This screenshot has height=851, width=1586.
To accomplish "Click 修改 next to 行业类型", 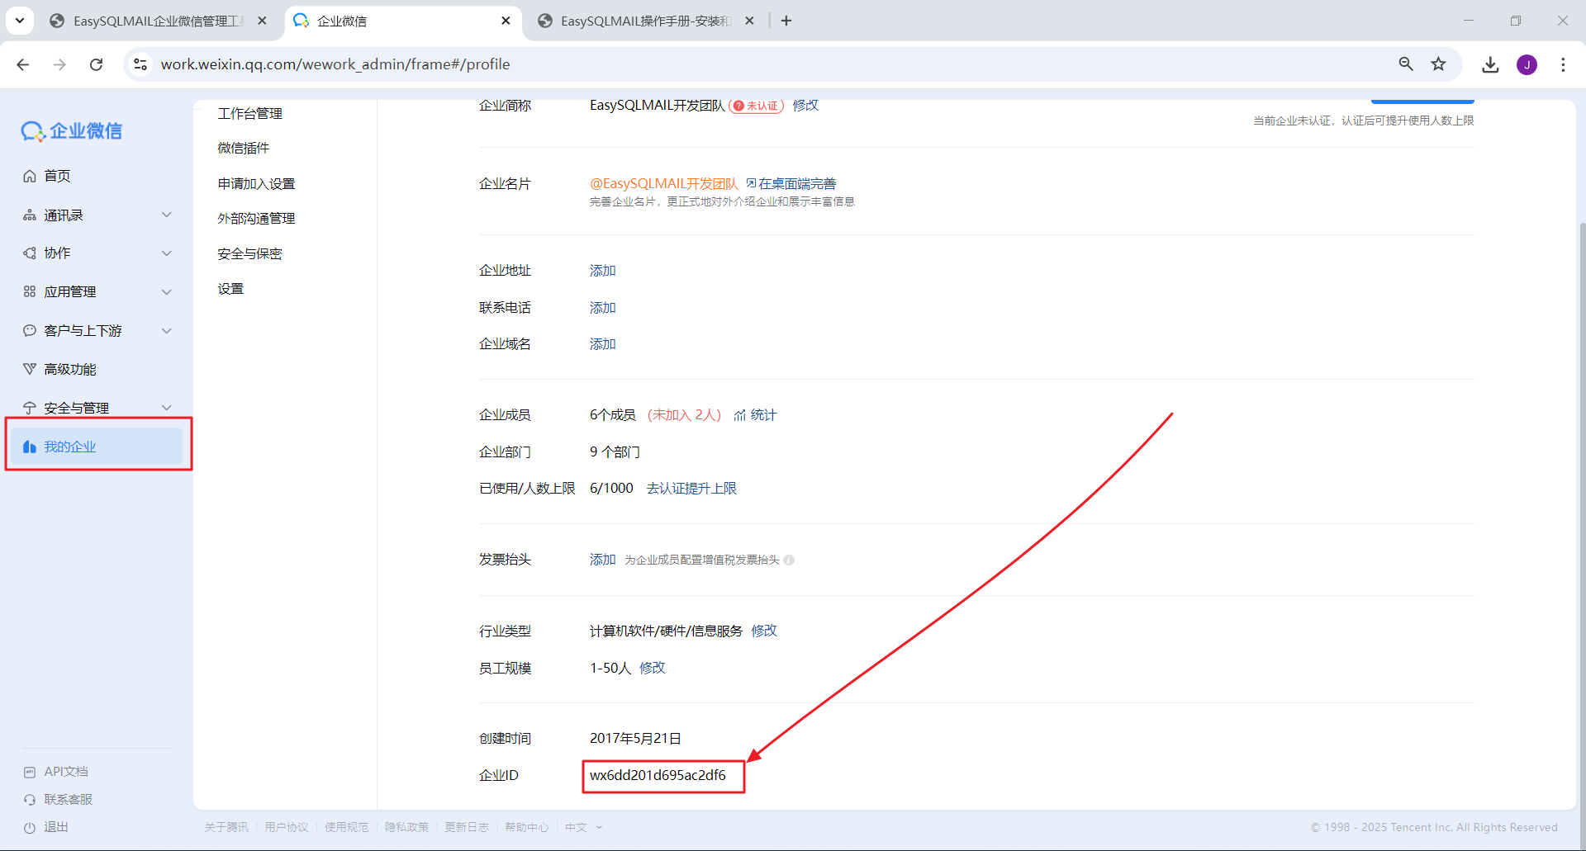I will pyautogui.click(x=764, y=631).
